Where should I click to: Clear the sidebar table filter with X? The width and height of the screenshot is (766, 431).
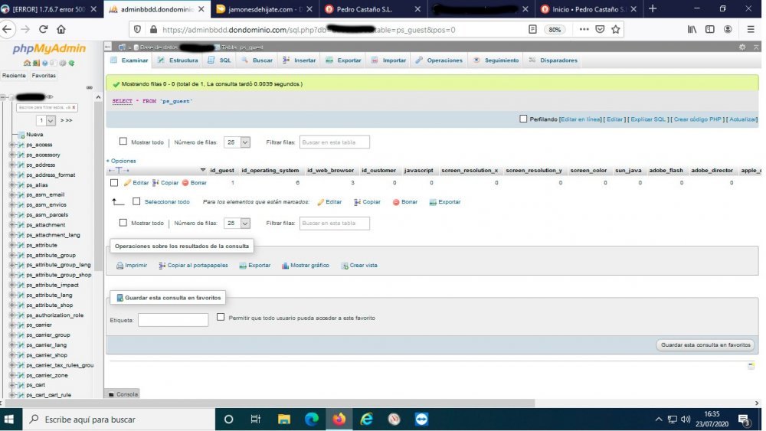point(74,107)
